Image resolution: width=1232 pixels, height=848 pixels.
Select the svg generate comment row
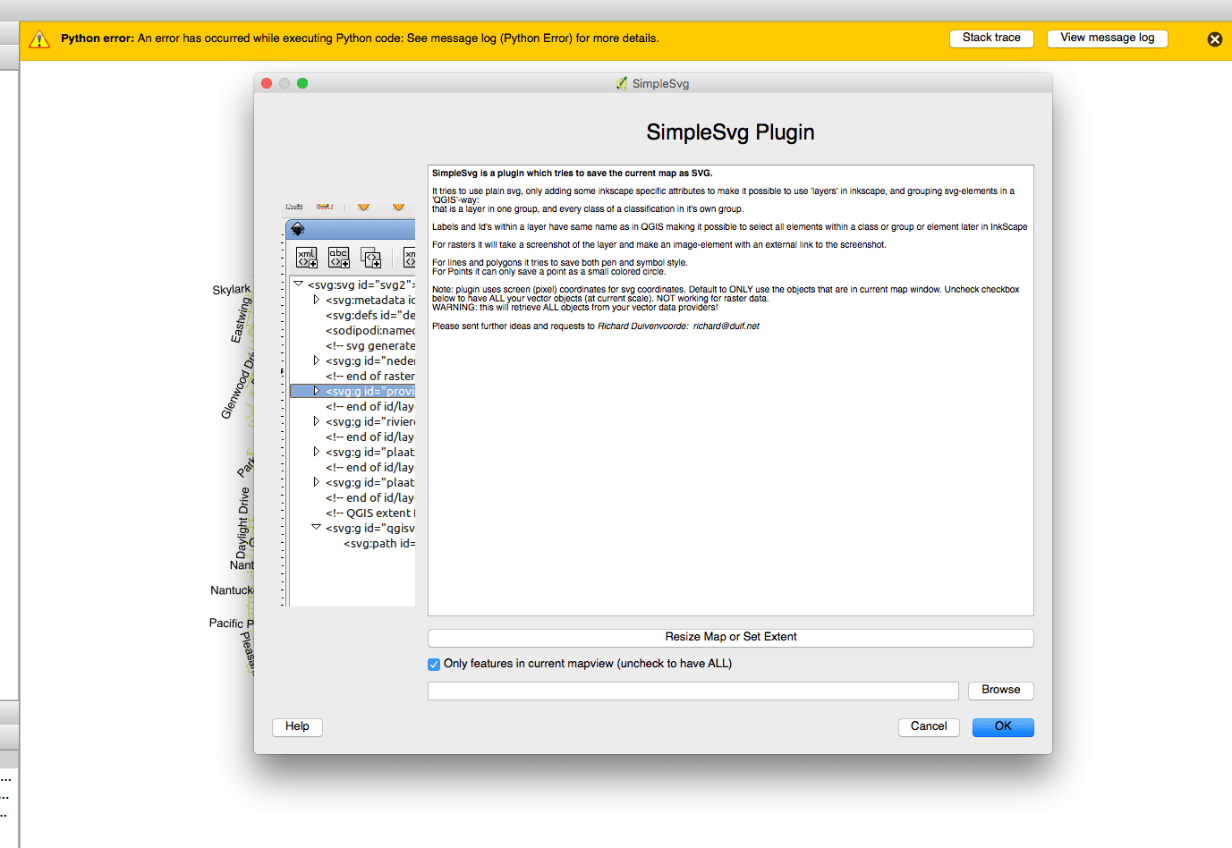coord(370,346)
